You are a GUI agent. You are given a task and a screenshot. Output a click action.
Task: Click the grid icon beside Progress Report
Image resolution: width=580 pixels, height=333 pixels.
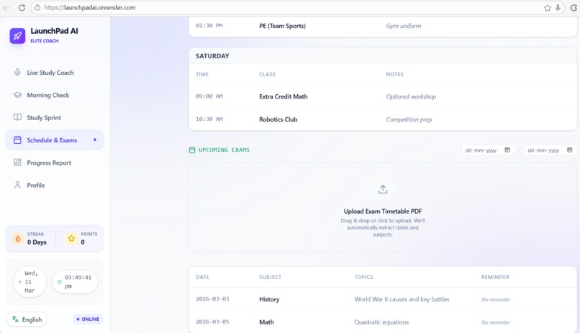pos(17,163)
